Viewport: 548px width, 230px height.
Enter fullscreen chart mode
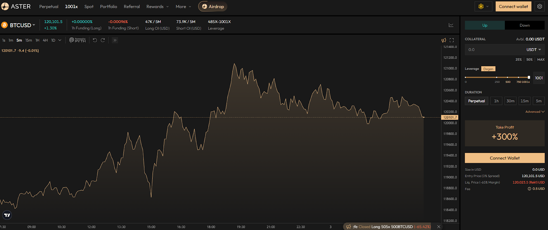click(x=452, y=40)
